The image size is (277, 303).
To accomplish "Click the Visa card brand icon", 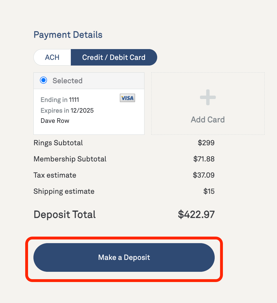I will 127,98.
